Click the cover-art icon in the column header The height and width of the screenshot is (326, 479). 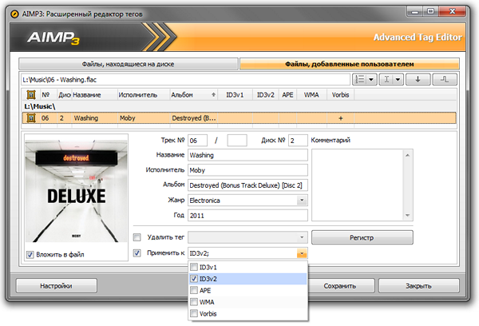click(31, 95)
